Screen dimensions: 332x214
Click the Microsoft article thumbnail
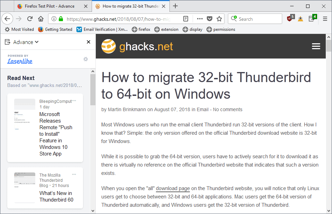click(x=25, y=115)
